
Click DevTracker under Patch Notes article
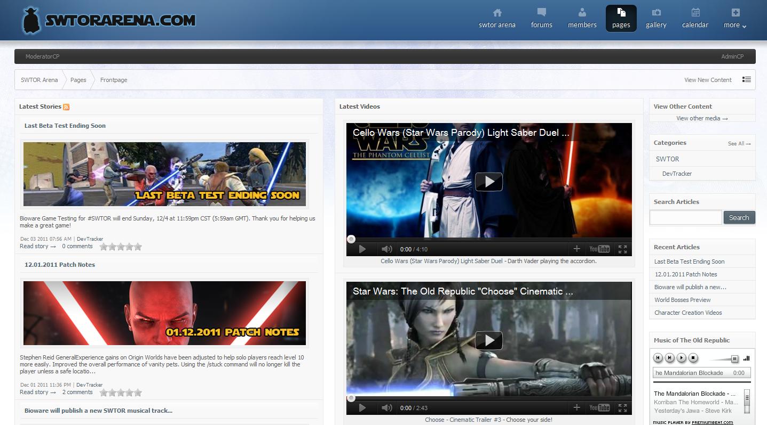coord(89,385)
